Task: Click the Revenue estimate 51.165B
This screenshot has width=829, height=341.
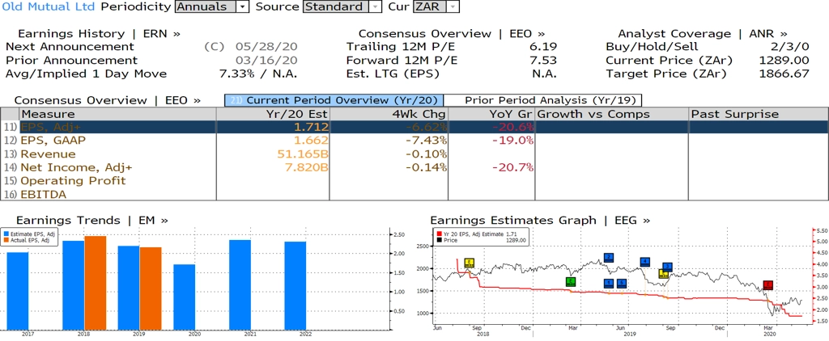Action: point(303,154)
